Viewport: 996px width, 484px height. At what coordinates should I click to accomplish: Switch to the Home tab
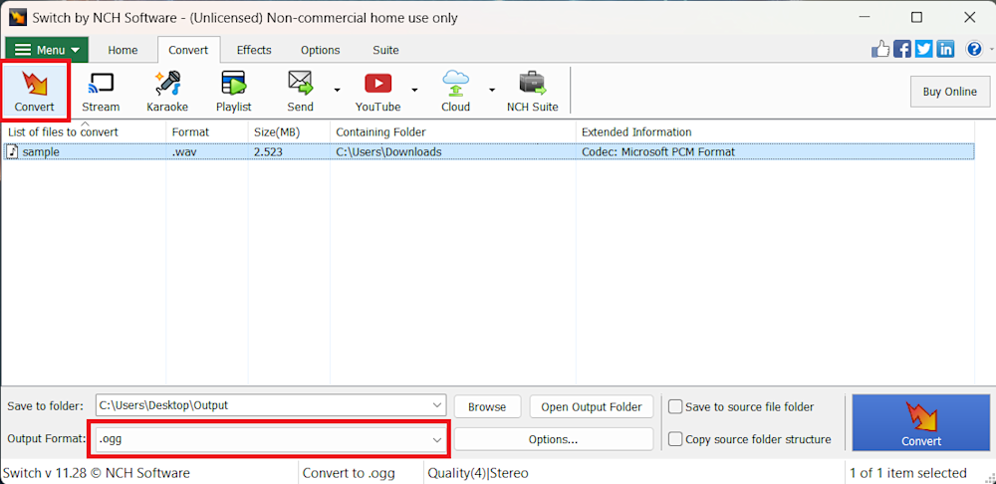[123, 50]
